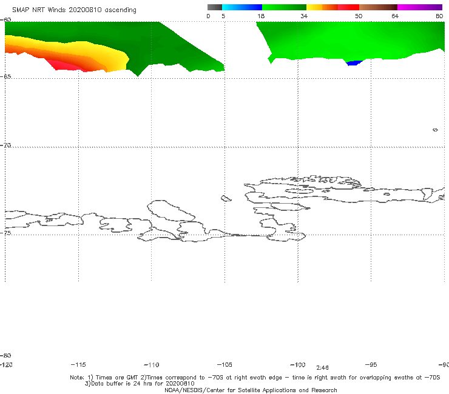
Task: Click the cyan-blue segment of the wind scale
Action: [242, 7]
